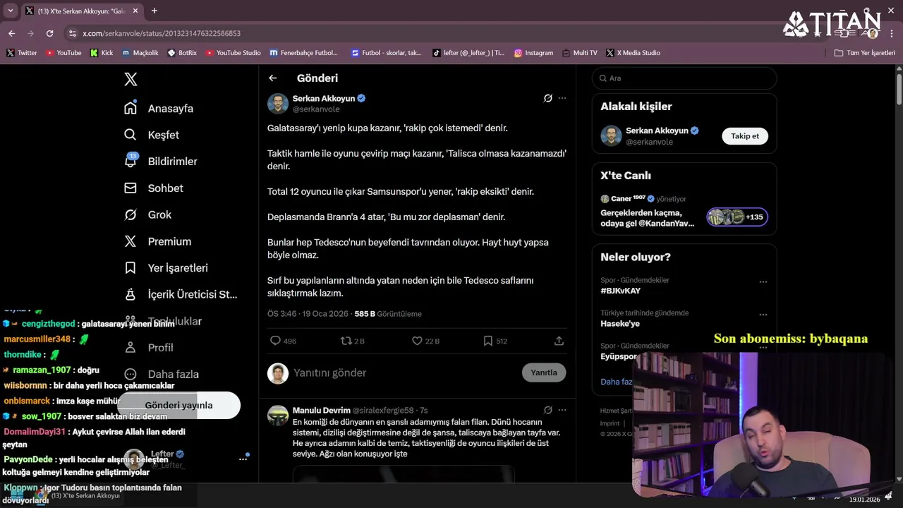The height and width of the screenshot is (508, 903).
Task: Open Multi TV bookmark
Action: 580,53
